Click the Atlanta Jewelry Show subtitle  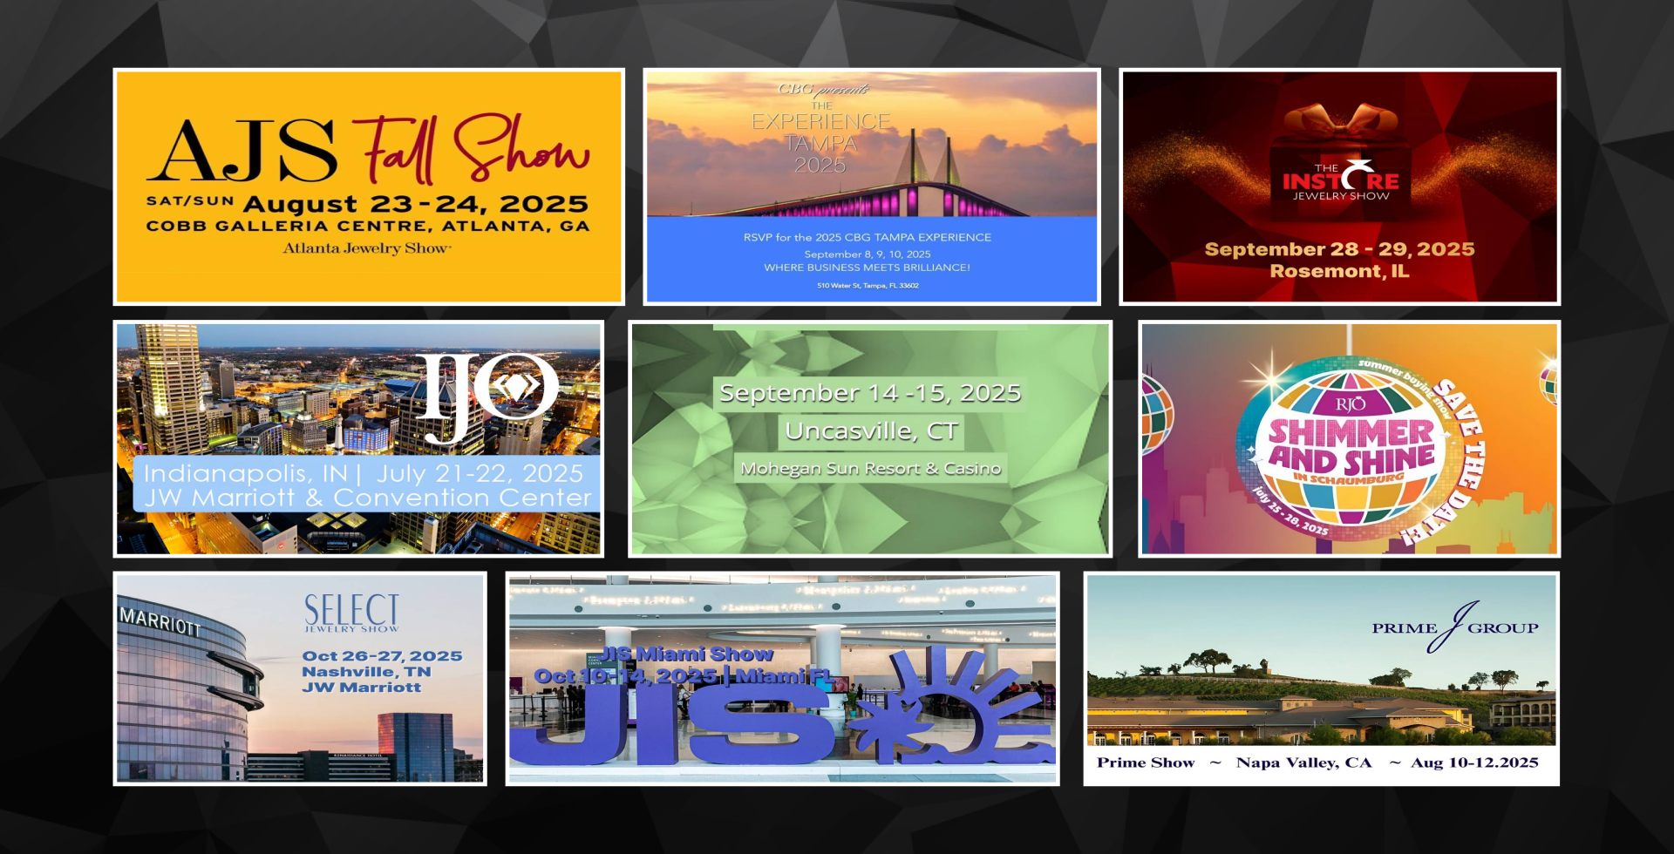point(366,248)
